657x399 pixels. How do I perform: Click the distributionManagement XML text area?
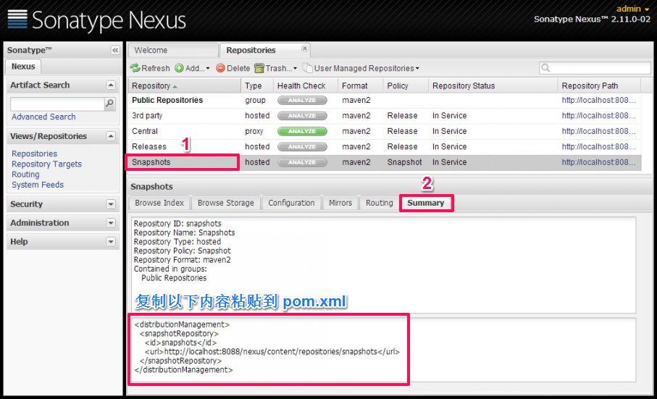coord(383,350)
